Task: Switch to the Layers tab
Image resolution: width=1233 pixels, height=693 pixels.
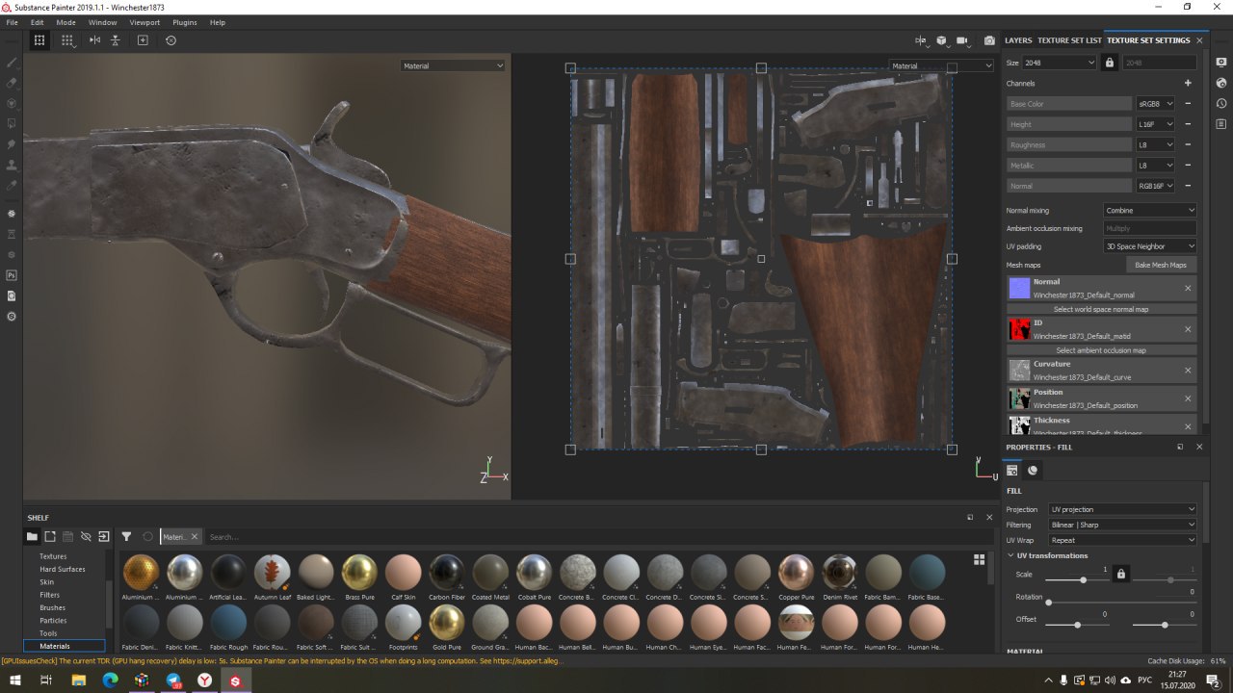Action: [1018, 40]
